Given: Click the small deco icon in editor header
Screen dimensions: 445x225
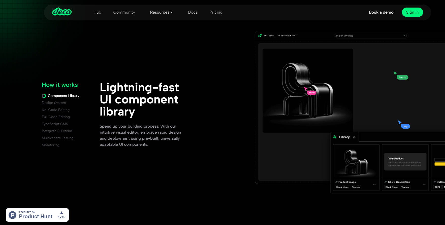Looking at the screenshot, I should [260, 36].
